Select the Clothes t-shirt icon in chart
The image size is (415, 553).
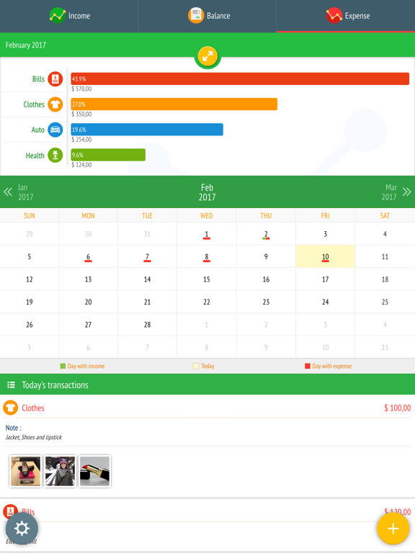[x=55, y=104]
